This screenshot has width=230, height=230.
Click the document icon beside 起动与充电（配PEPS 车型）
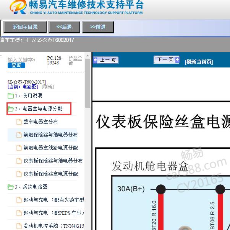tap(19, 213)
